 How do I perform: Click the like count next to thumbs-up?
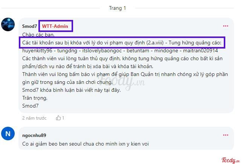click(x=63, y=118)
